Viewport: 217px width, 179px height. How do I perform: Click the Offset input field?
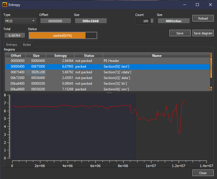point(55,21)
